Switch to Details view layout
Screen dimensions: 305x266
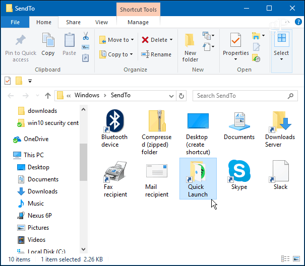click(285, 259)
